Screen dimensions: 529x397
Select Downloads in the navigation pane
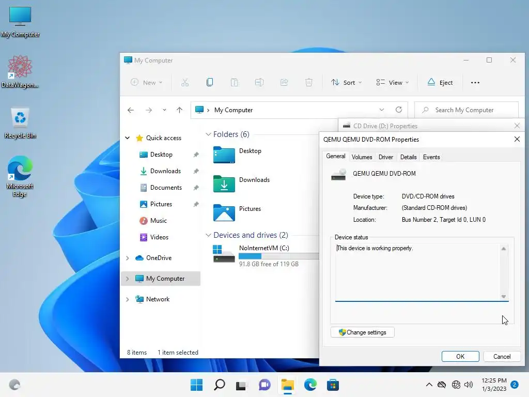tap(160, 171)
